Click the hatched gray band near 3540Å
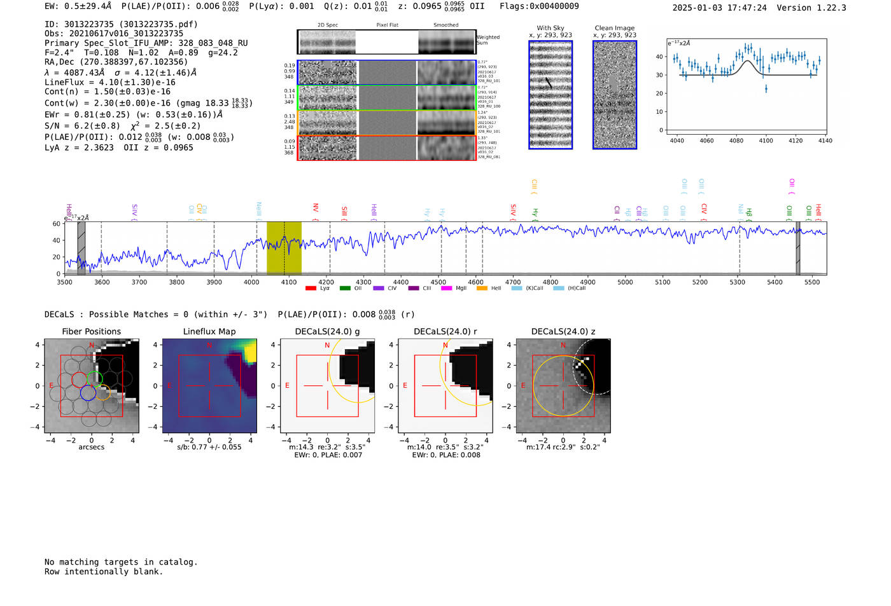The height and width of the screenshot is (606, 891). [x=81, y=248]
